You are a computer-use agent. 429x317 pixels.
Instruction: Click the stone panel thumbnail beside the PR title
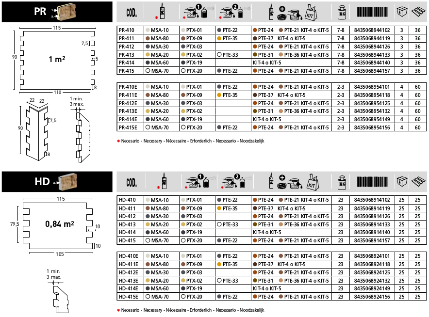coord(67,12)
